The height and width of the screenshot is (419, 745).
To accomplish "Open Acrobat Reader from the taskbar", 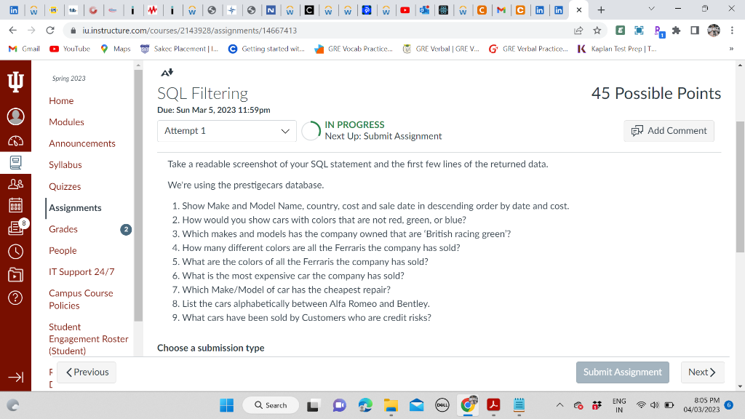I will point(493,405).
